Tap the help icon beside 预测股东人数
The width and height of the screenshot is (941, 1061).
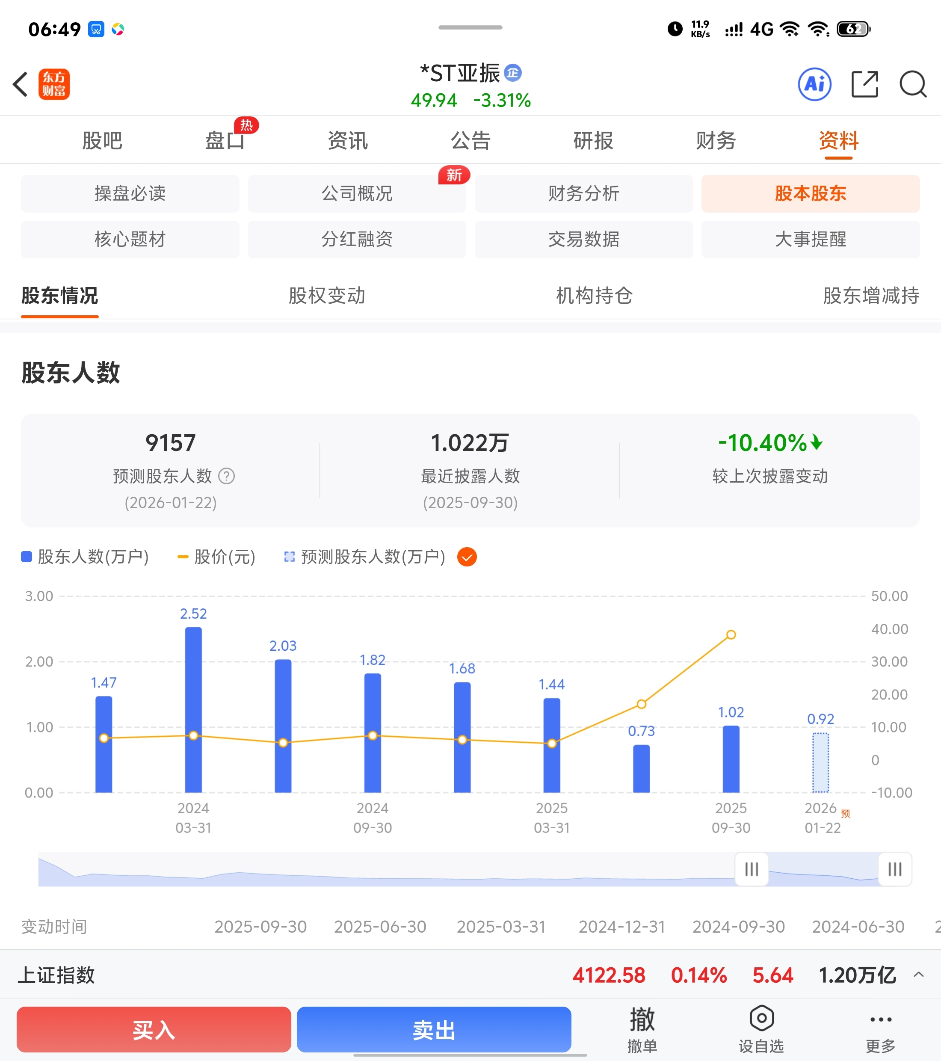click(226, 476)
